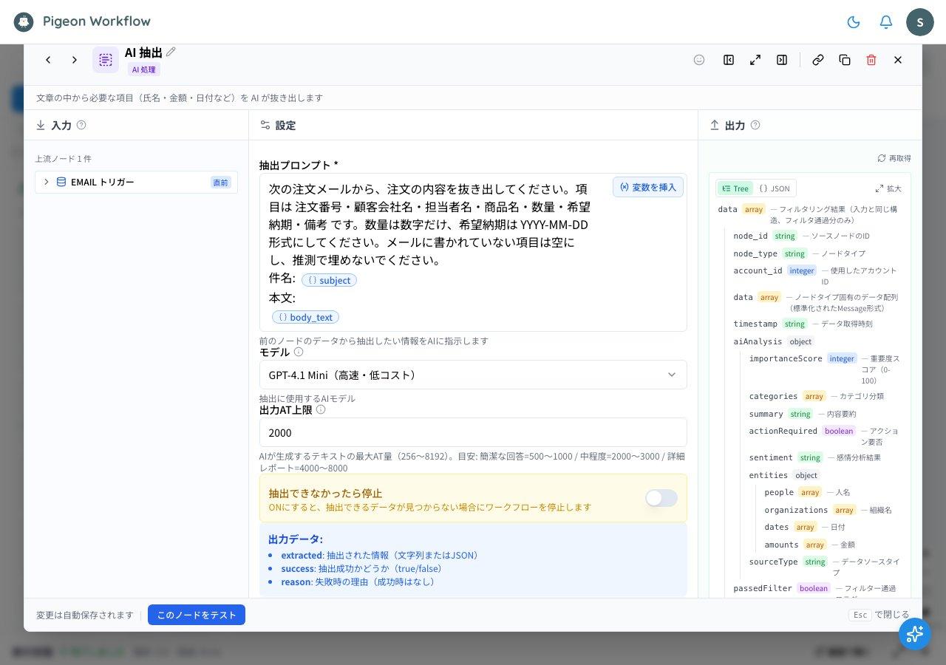Select entities object in output tree
The height and width of the screenshot is (665, 946).
click(784, 475)
